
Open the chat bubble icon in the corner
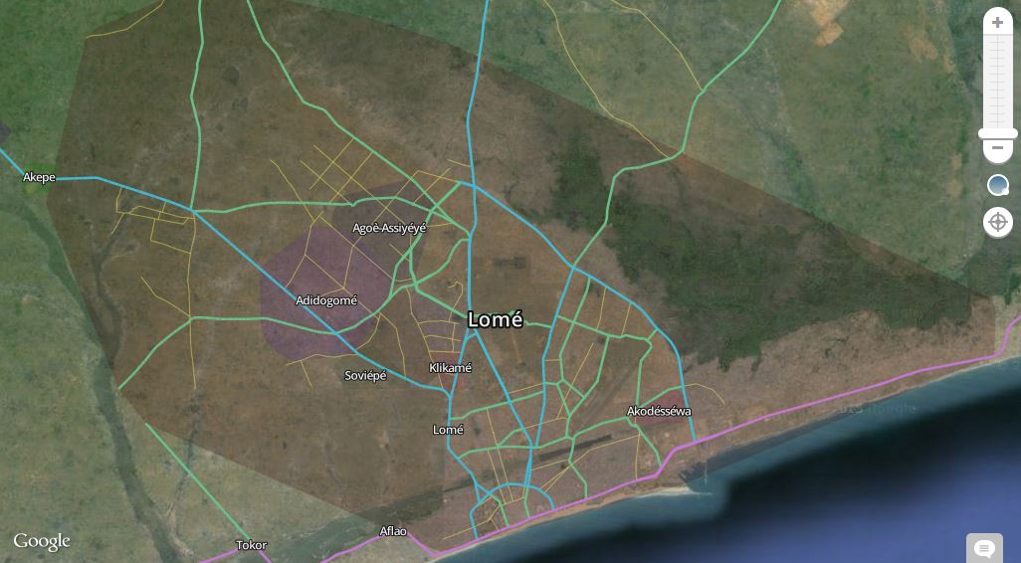click(x=984, y=549)
